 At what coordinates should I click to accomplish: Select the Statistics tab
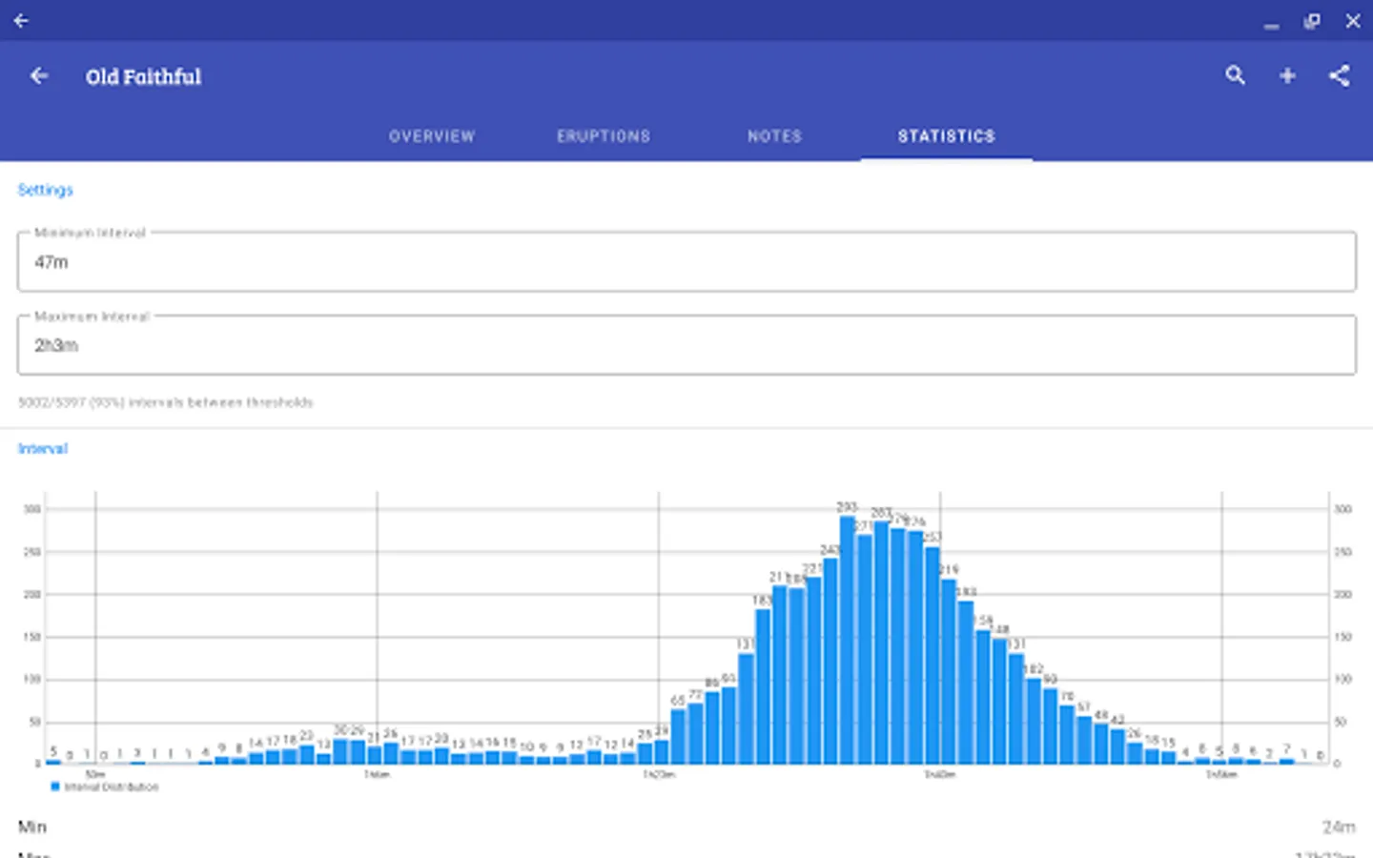(x=947, y=136)
